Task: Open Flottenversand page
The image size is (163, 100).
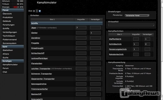Action: pyautogui.click(x=10, y=40)
